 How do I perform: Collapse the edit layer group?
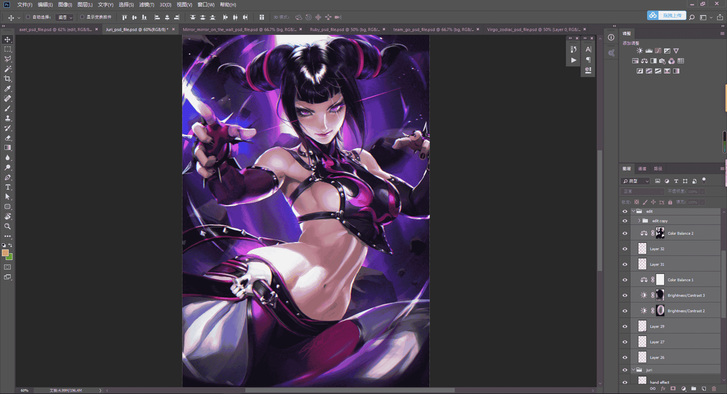(633, 211)
